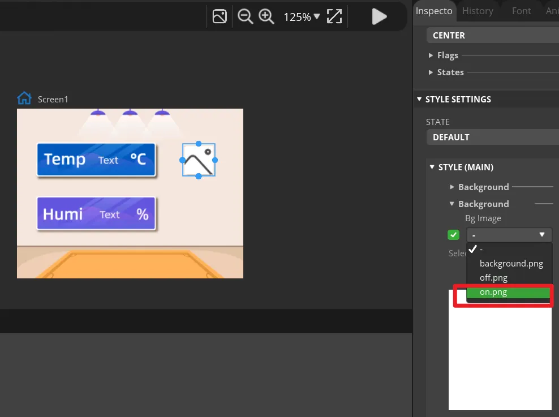Zoom out the canvas view
559x417 pixels.
click(245, 16)
